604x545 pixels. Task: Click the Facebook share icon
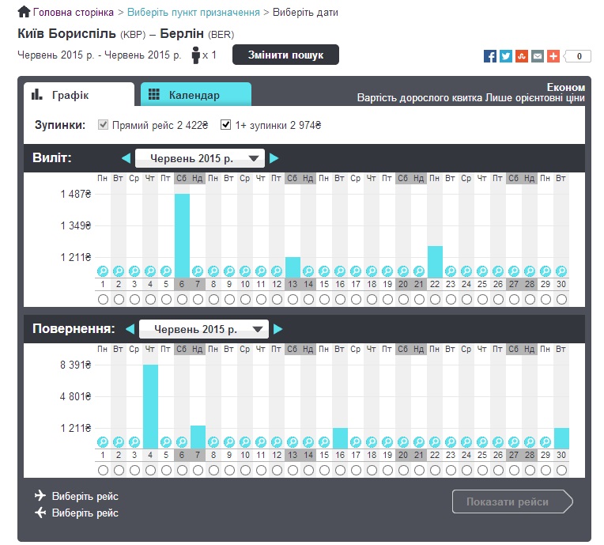490,56
